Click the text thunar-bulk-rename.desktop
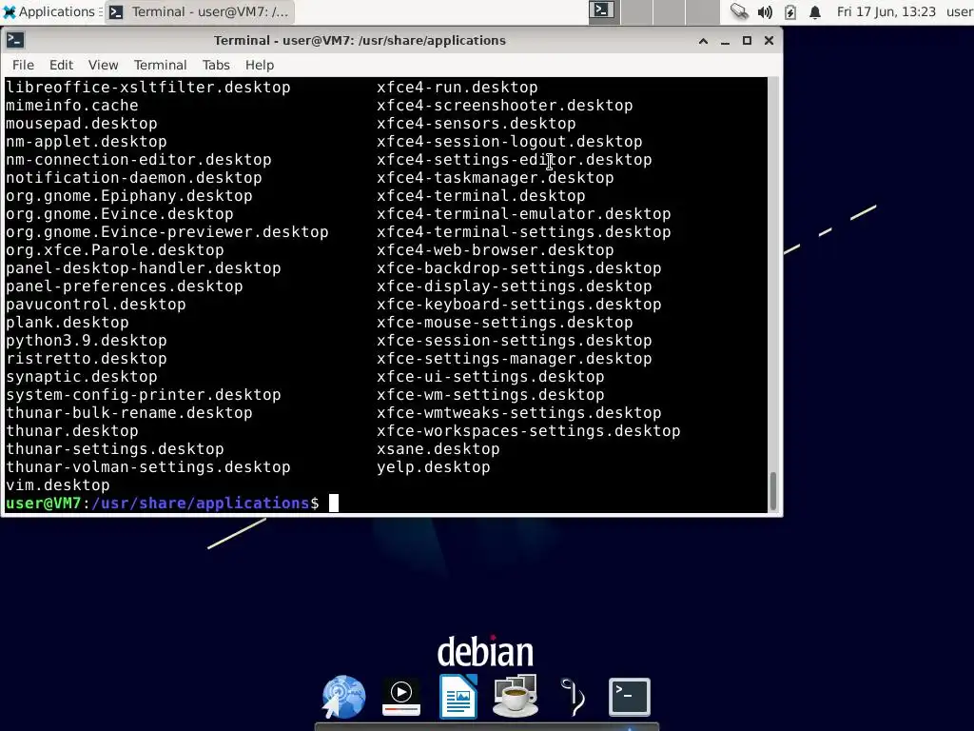Screen dimensions: 974x731 [x=129, y=412]
